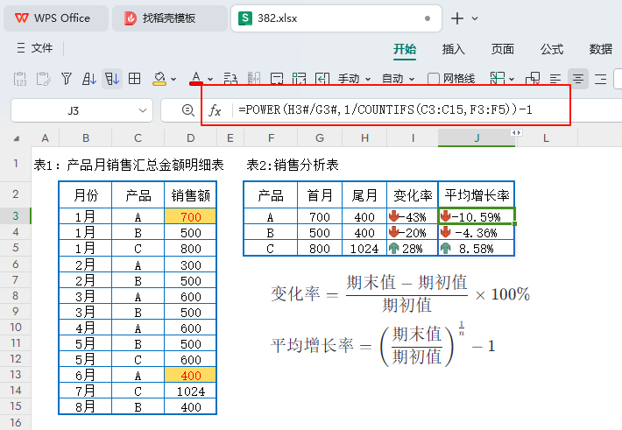Click the -43% 变化率 cell
Screen dimensions: 622x430
pos(412,216)
